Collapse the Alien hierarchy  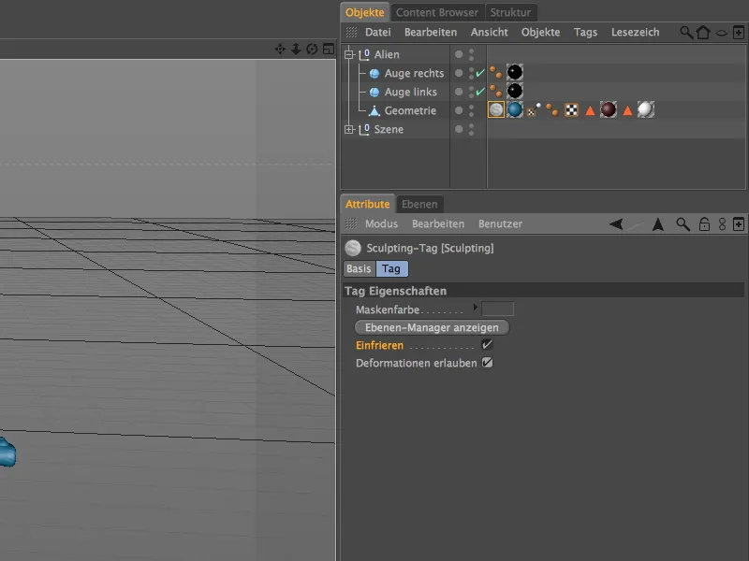[349, 54]
